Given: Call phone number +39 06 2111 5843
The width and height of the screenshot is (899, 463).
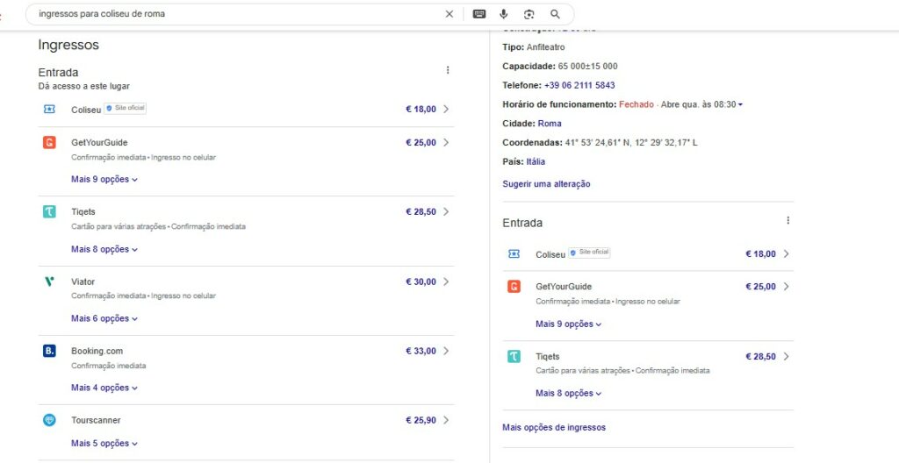Looking at the screenshot, I should [579, 85].
